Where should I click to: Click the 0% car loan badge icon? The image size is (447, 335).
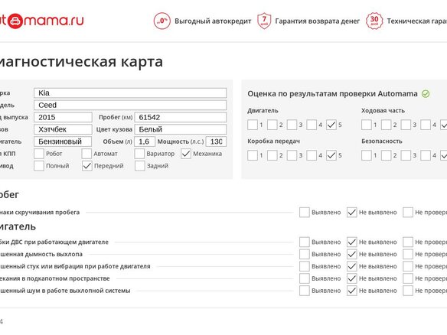point(162,21)
